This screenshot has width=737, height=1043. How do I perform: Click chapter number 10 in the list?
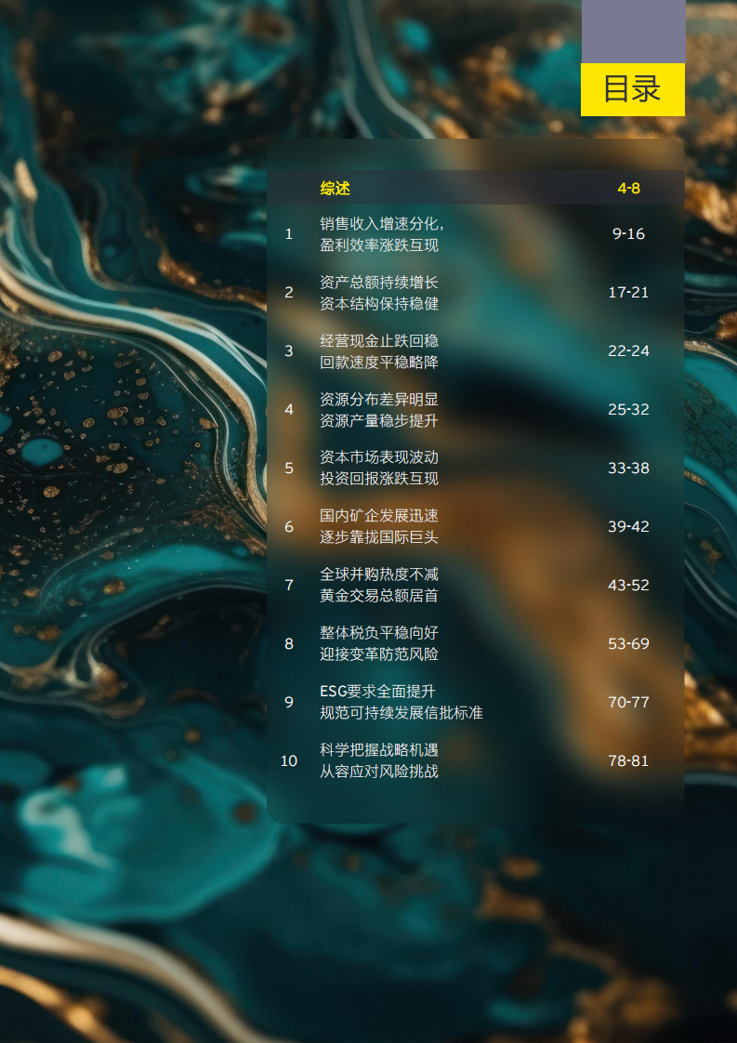tap(289, 760)
